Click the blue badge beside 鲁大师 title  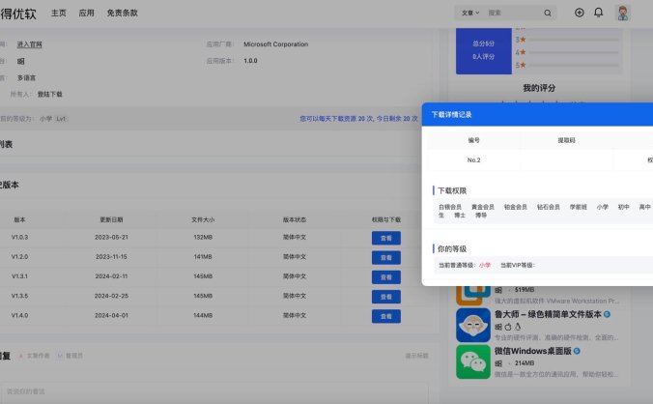pyautogui.click(x=607, y=314)
